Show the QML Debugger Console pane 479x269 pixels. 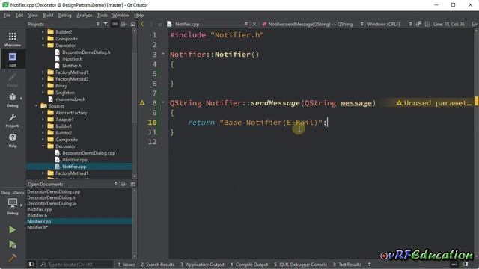click(300, 265)
